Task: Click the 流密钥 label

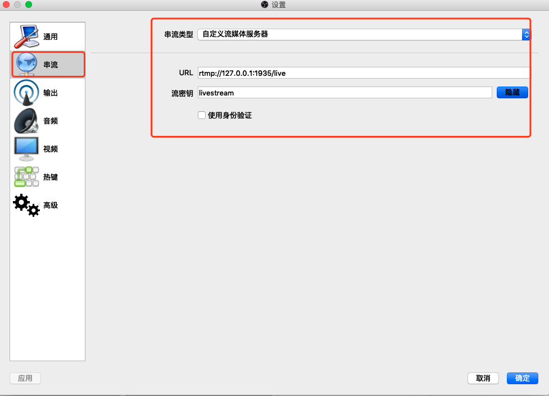Action: (182, 93)
